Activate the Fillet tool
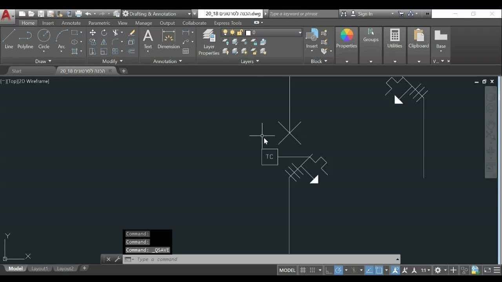 [115, 42]
